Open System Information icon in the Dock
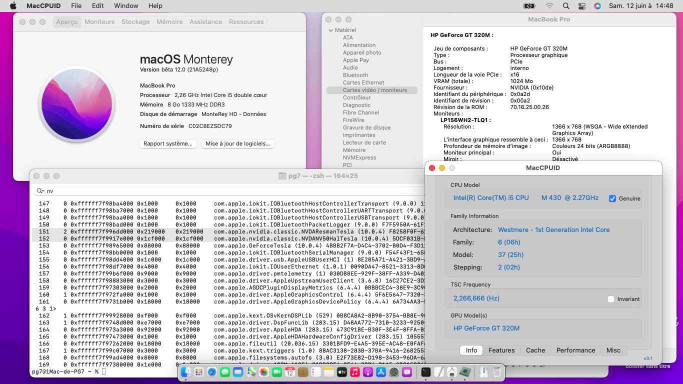The width and height of the screenshot is (683, 384). 452,372
